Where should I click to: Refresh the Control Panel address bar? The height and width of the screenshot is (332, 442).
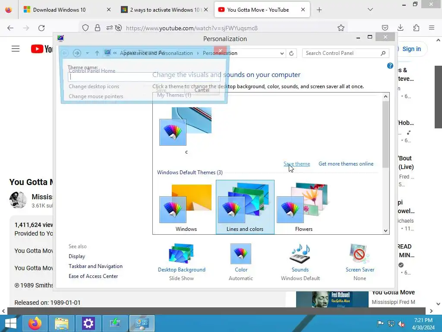tap(291, 53)
